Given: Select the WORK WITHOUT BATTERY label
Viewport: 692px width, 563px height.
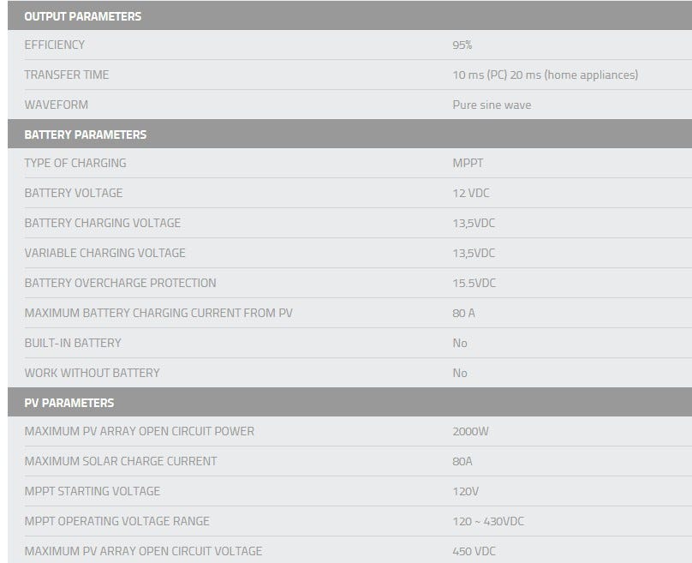Looking at the screenshot, I should [92, 373].
